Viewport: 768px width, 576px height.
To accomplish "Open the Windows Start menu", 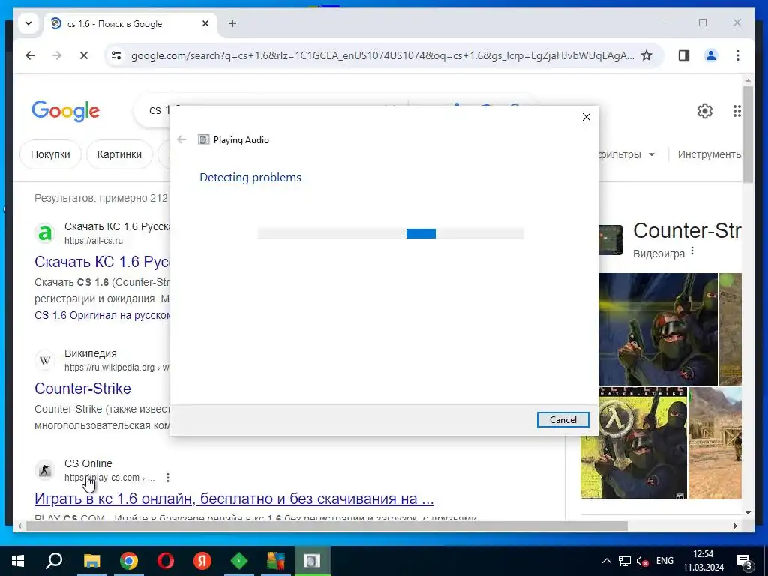I will coord(18,561).
